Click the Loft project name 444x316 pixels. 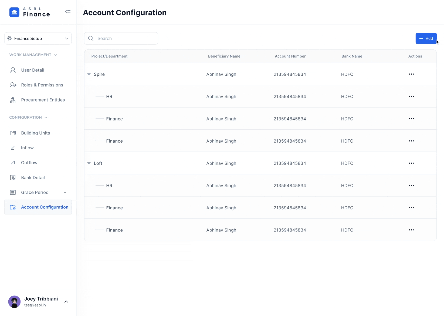98,163
